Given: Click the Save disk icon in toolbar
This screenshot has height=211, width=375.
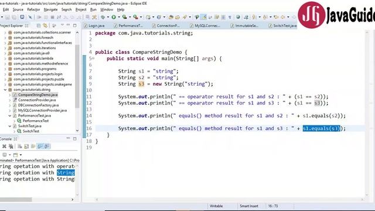Looking at the screenshot, I should tap(8, 17).
